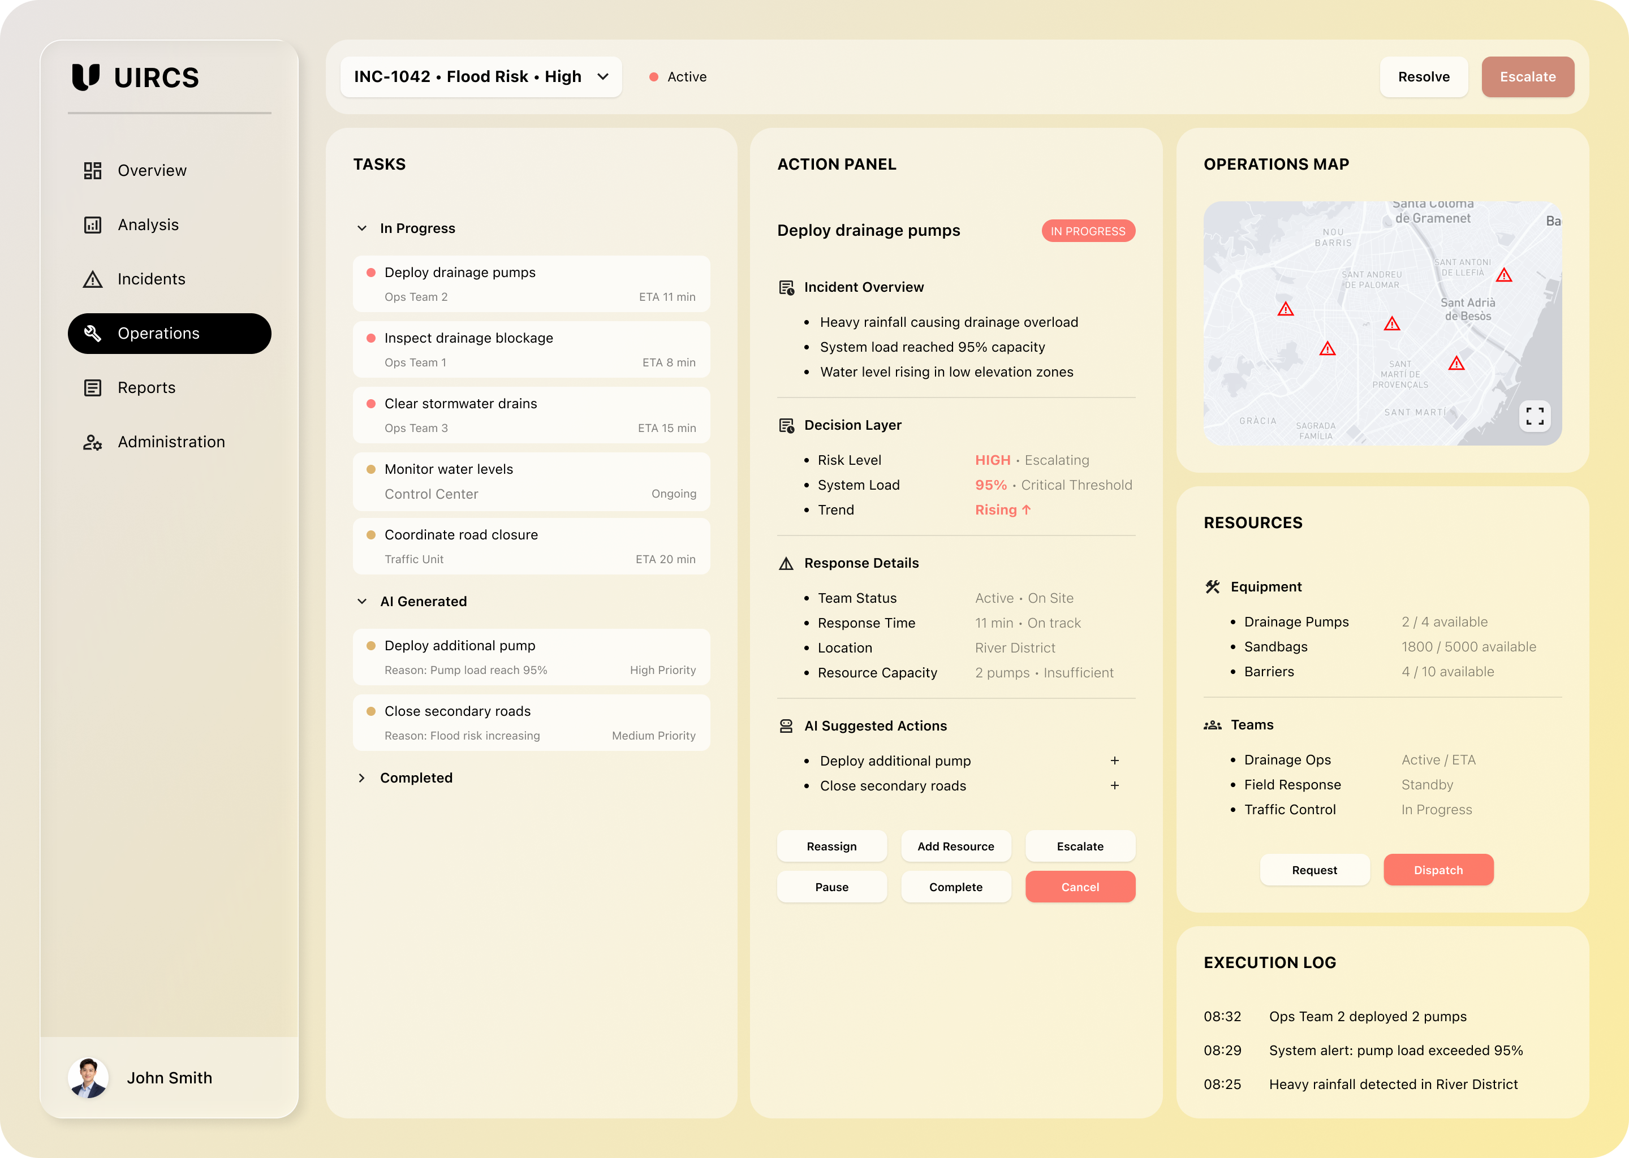Expand the Completed task group

(363, 778)
